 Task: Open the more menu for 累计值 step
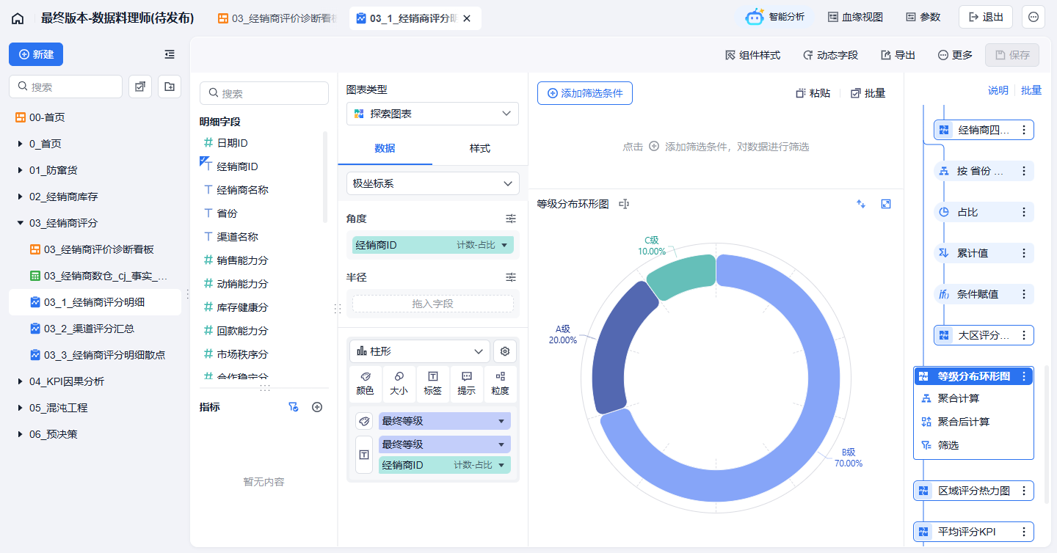(x=1024, y=253)
